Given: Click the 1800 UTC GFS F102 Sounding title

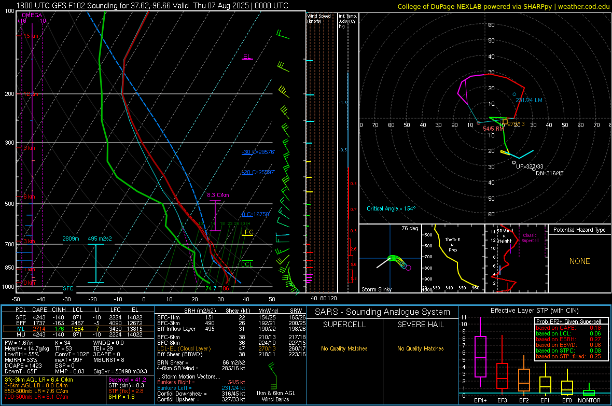Looking at the screenshot, I should pyautogui.click(x=152, y=6).
